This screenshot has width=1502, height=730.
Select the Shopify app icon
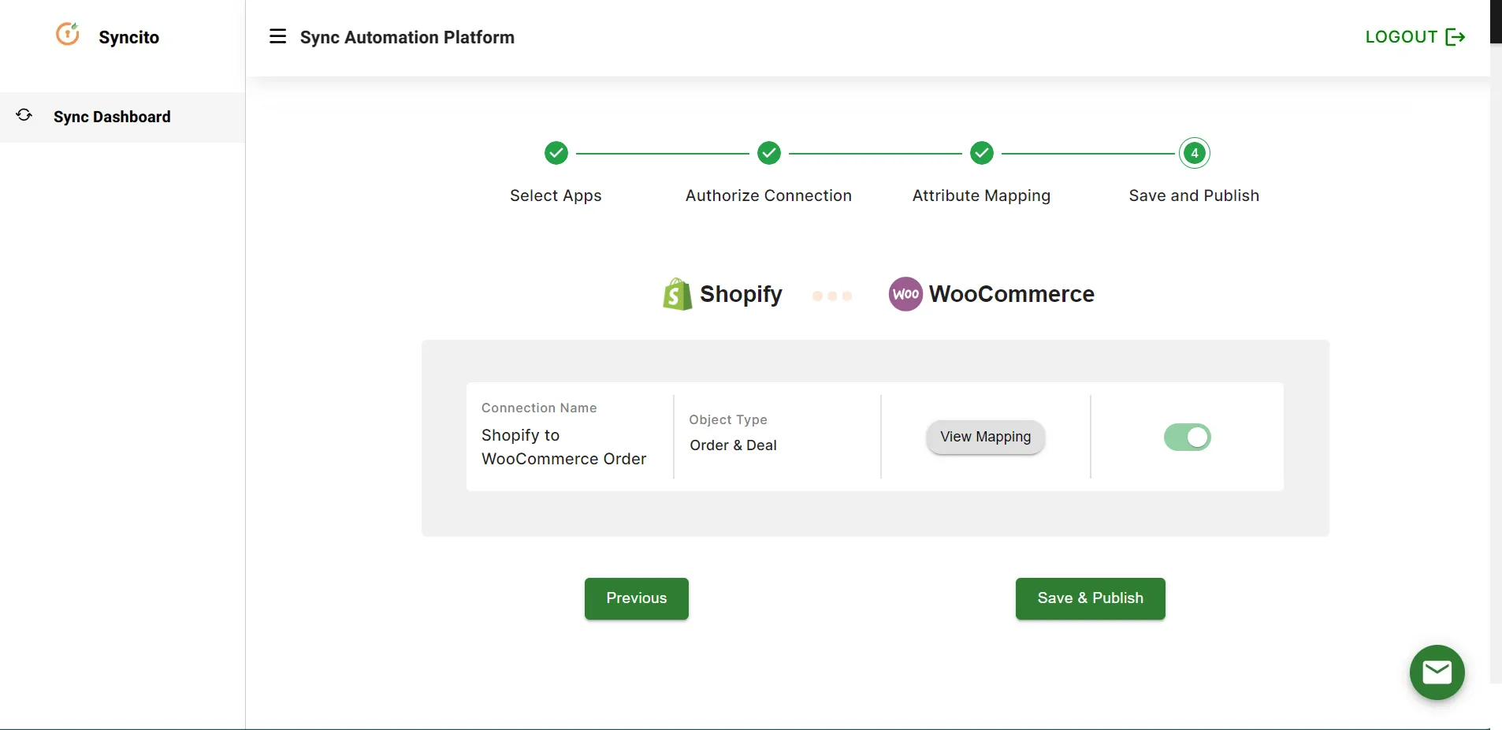[676, 293]
